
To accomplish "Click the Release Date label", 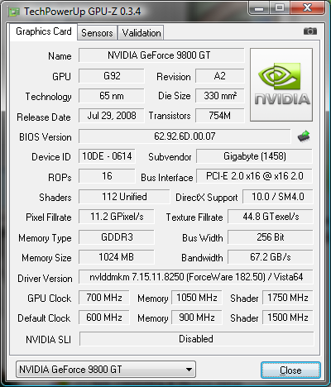I will click(x=44, y=117).
